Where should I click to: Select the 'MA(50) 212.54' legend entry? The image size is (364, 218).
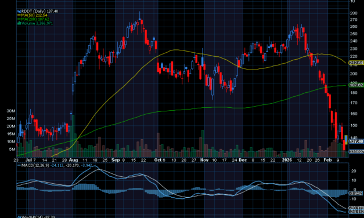[x=34, y=15]
